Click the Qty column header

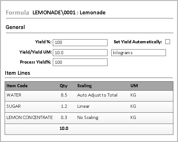tap(64, 86)
